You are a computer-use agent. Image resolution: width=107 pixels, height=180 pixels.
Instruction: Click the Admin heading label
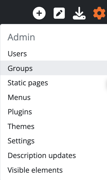(21, 37)
